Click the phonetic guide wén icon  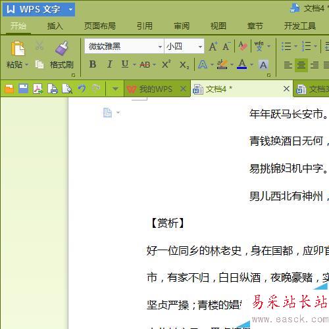259,46
